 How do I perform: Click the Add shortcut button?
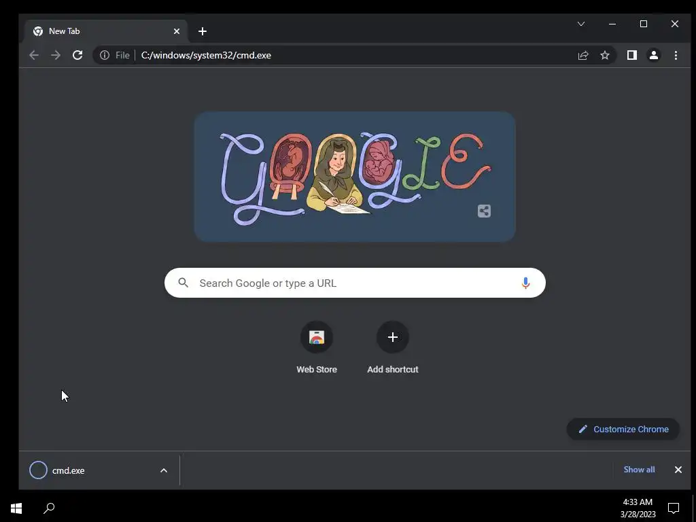coord(392,347)
